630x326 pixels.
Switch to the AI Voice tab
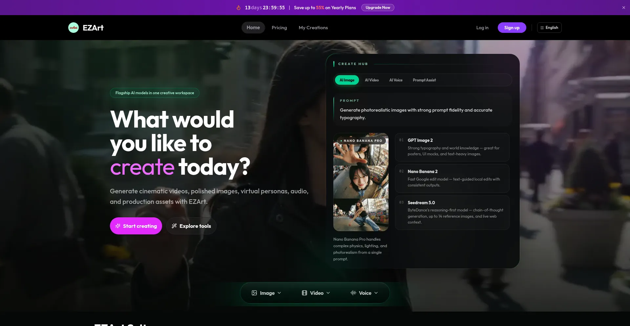click(396, 80)
